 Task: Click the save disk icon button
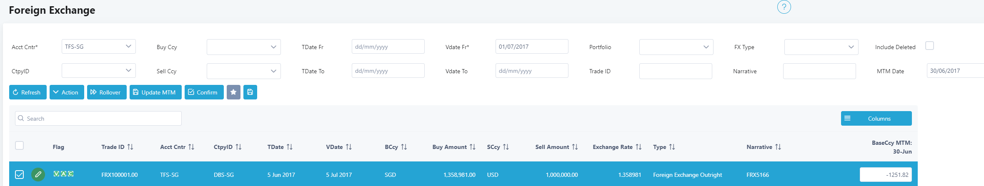[x=250, y=92]
